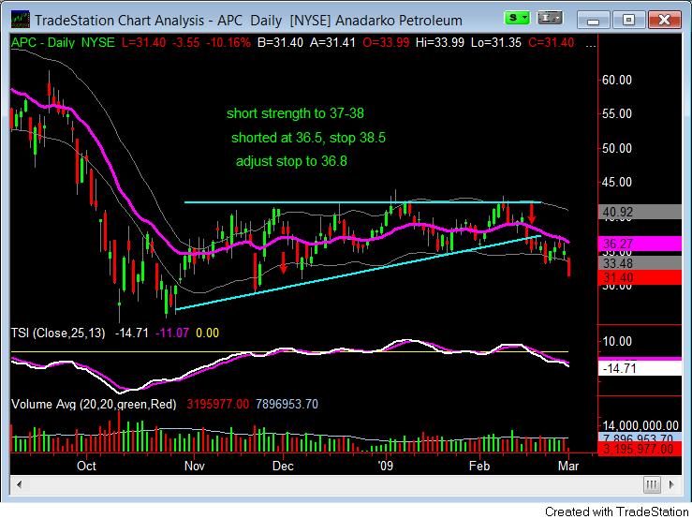Viewport: 692px width, 519px height.
Task: Click the 'Feb' date axis label
Action: click(x=479, y=466)
